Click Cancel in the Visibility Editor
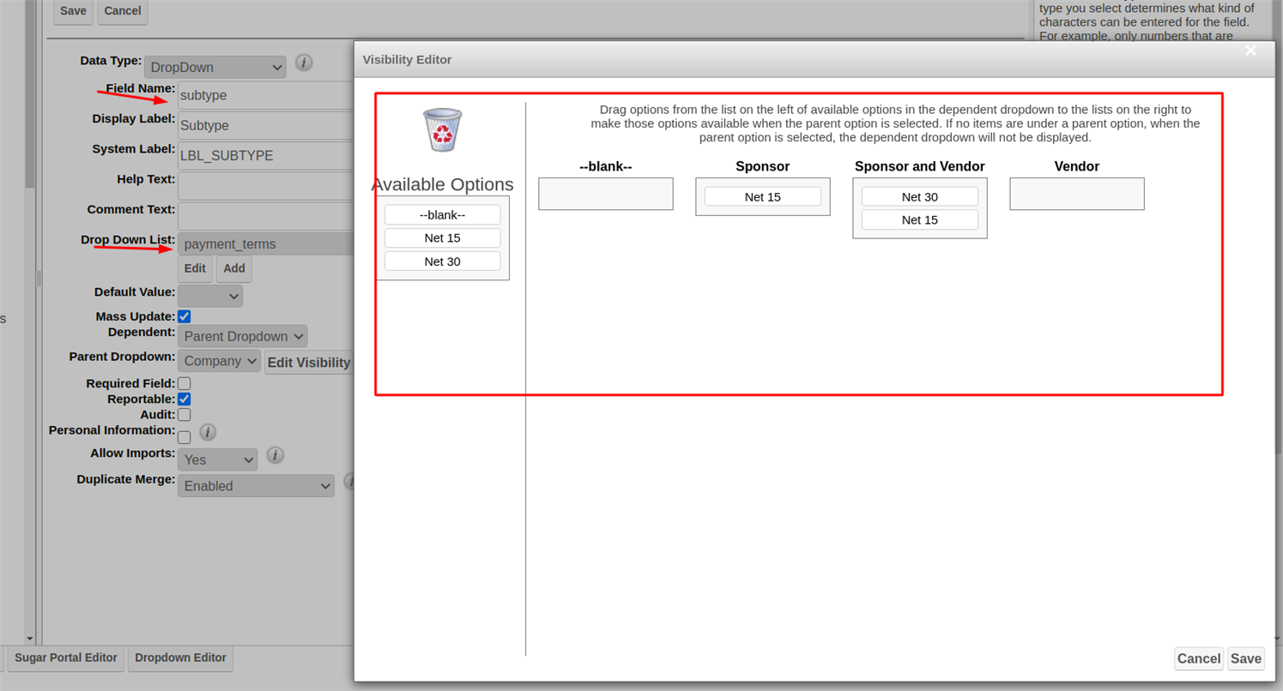This screenshot has width=1283, height=691. (x=1199, y=658)
